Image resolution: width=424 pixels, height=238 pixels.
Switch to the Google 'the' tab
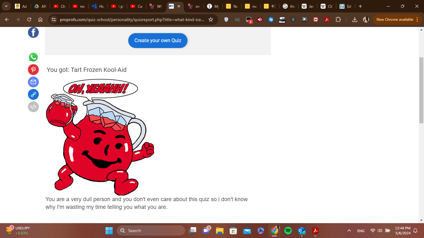click(x=289, y=6)
